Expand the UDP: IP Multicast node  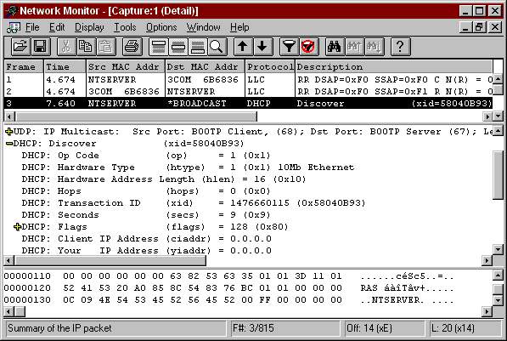pyautogui.click(x=9, y=132)
